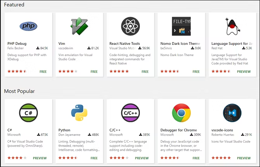Click the C/C++ extension icon

[x=130, y=113]
